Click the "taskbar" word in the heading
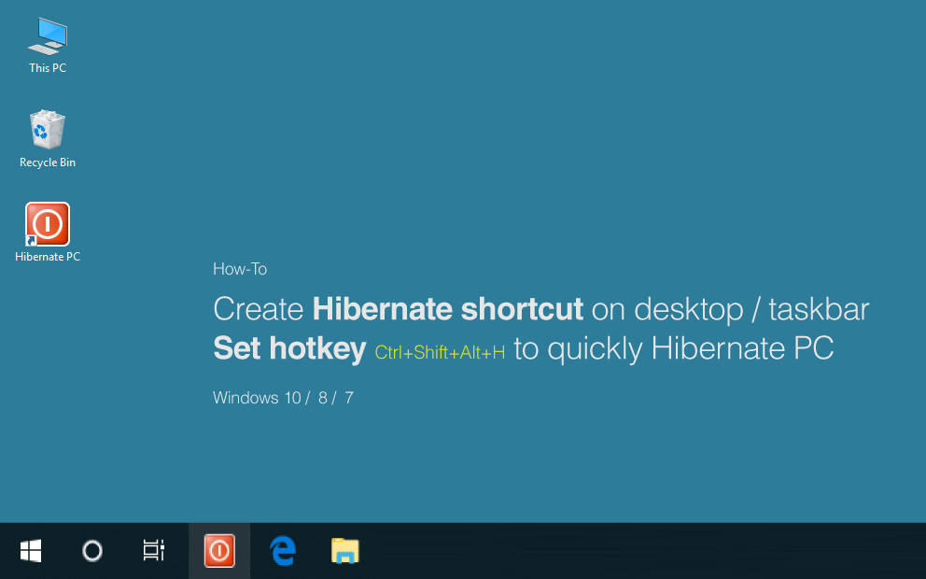Viewport: 926px width, 579px height. 818,308
